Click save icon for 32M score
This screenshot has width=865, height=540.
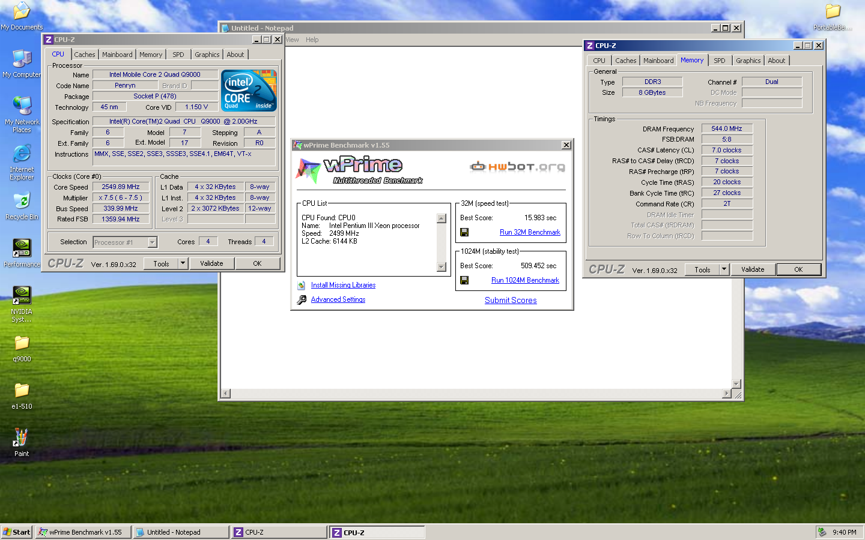(x=464, y=232)
